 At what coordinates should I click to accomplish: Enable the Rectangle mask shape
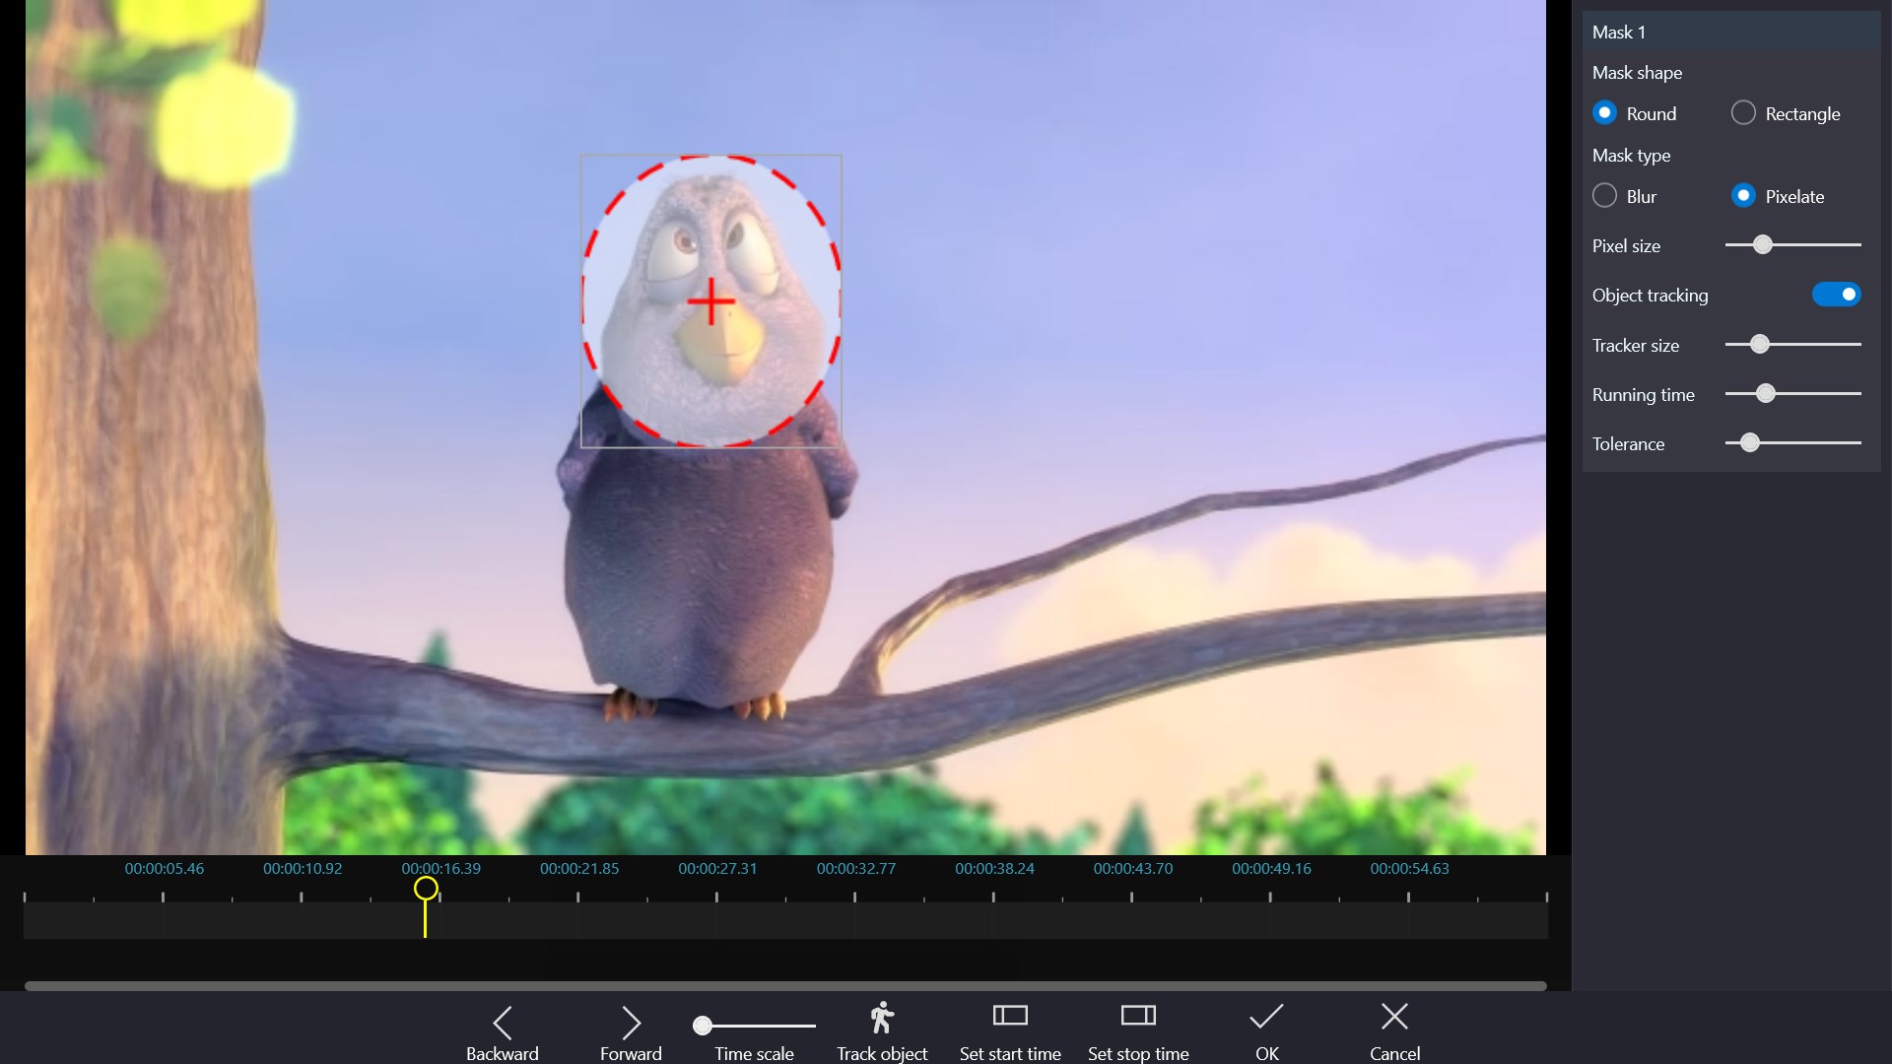(x=1742, y=112)
